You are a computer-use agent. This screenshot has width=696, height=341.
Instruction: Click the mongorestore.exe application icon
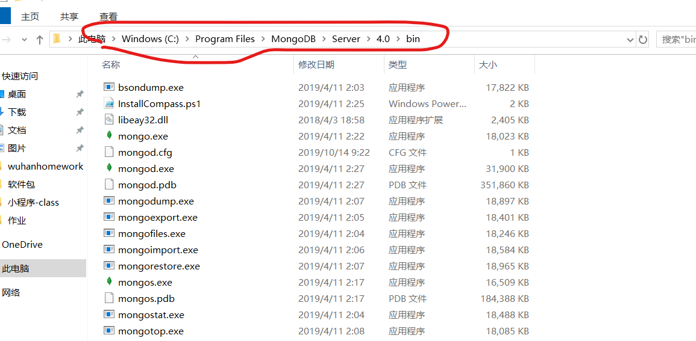[108, 266]
